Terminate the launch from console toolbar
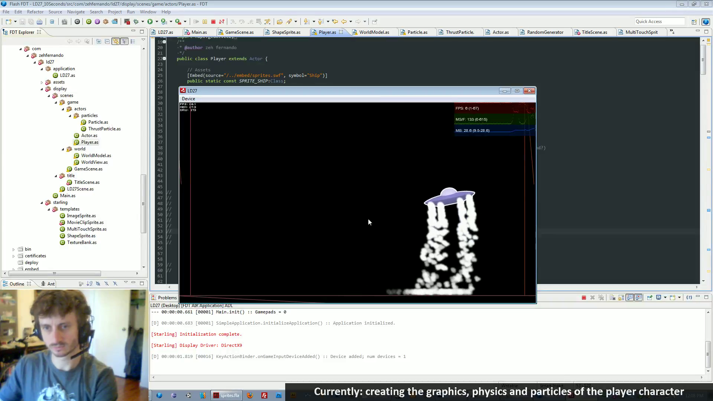The image size is (713, 401). 584,297
